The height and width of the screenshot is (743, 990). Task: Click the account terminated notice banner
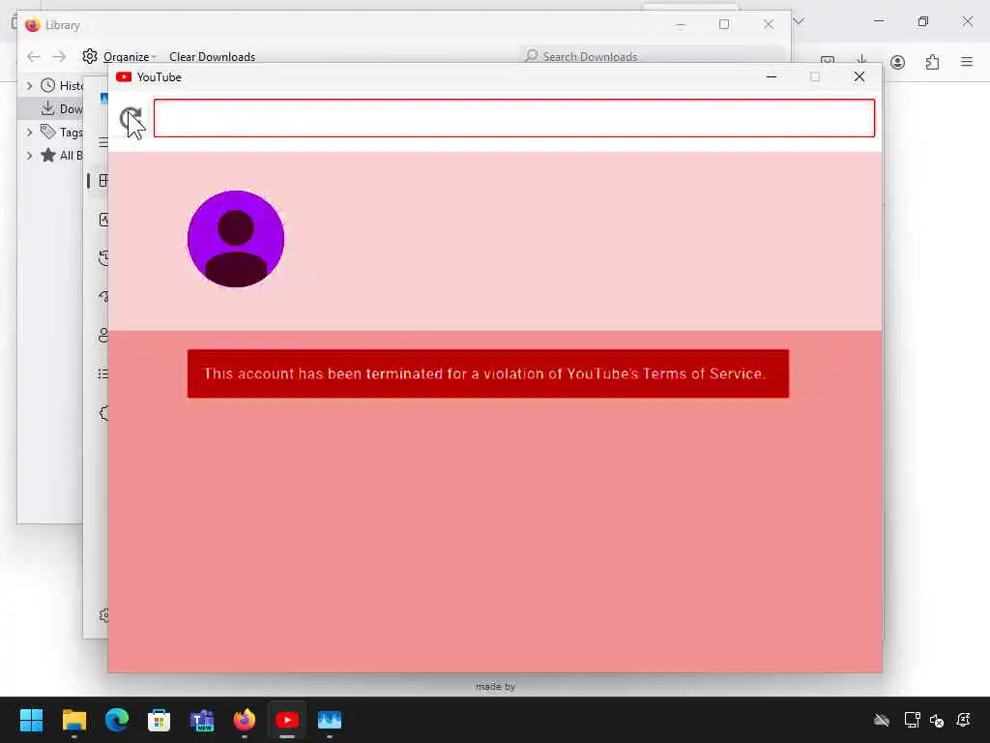pos(488,374)
